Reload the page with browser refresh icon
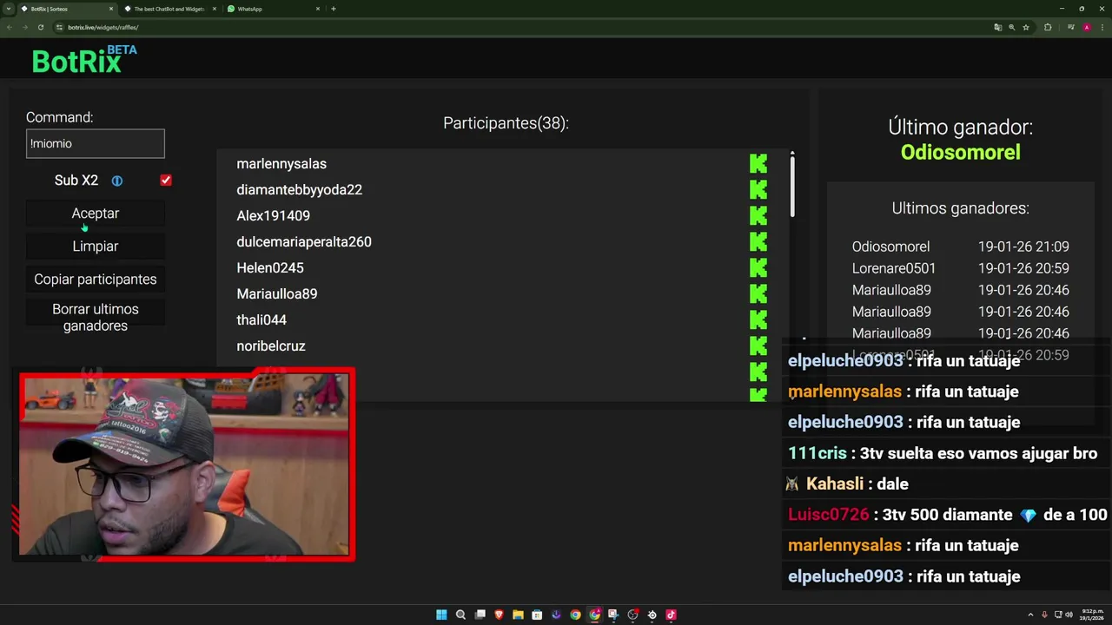This screenshot has width=1112, height=625. (x=40, y=27)
